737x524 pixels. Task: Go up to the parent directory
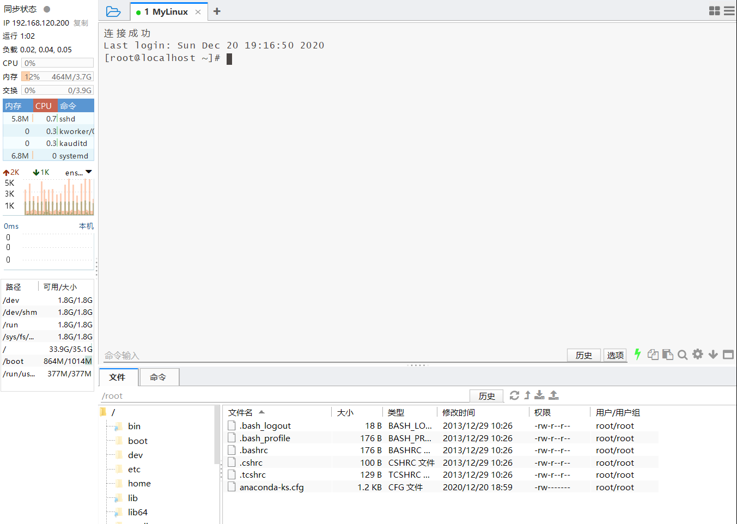527,395
